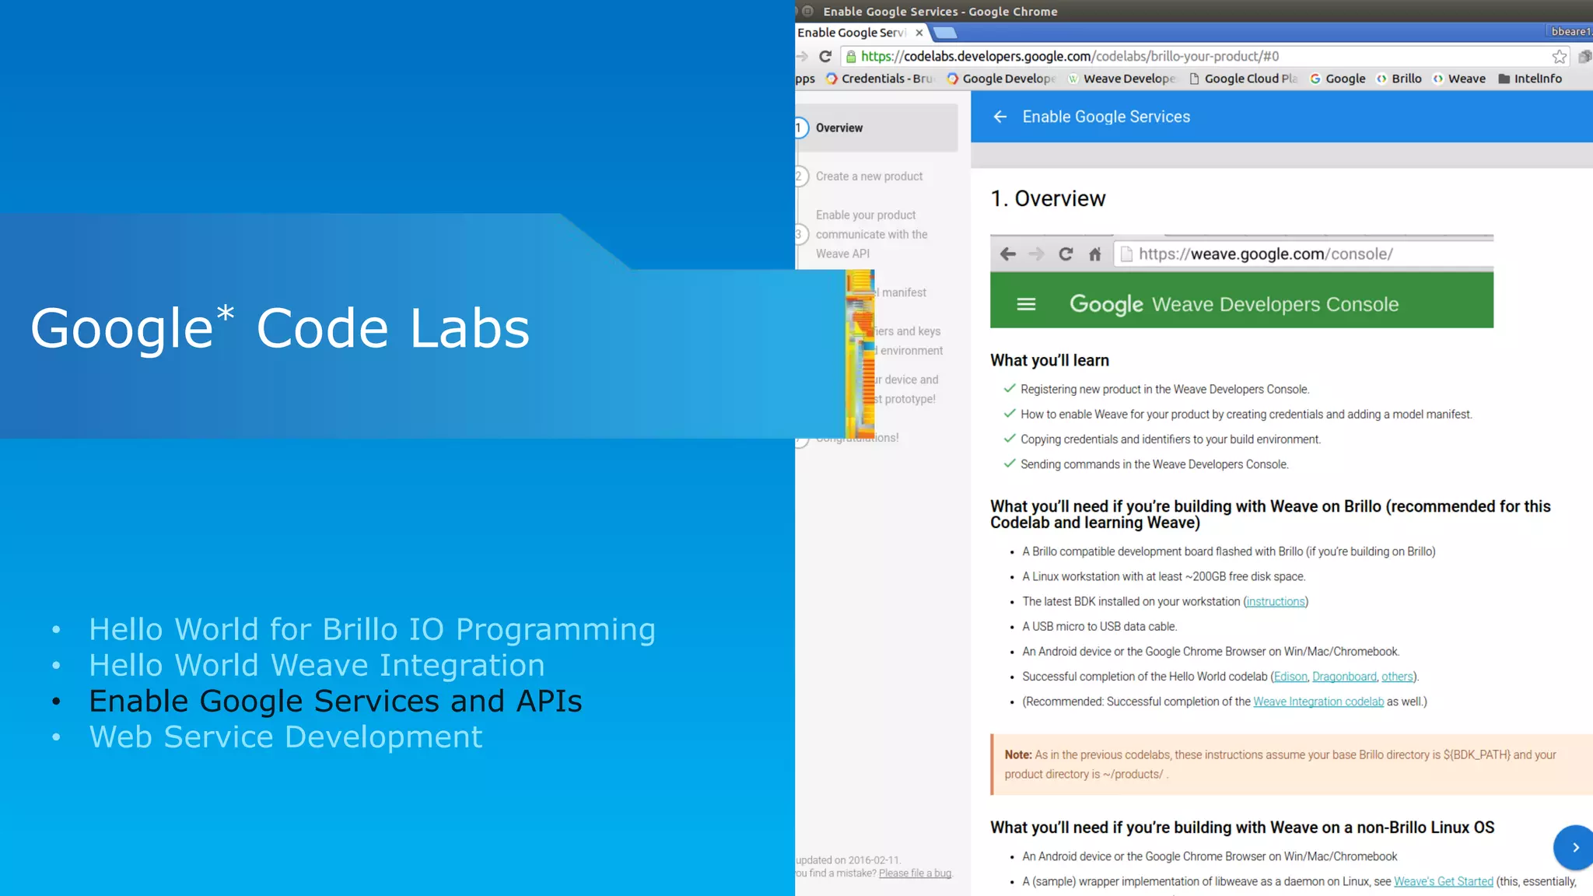1593x896 pixels.
Task: Open a new Chrome tab
Action: [x=944, y=33]
